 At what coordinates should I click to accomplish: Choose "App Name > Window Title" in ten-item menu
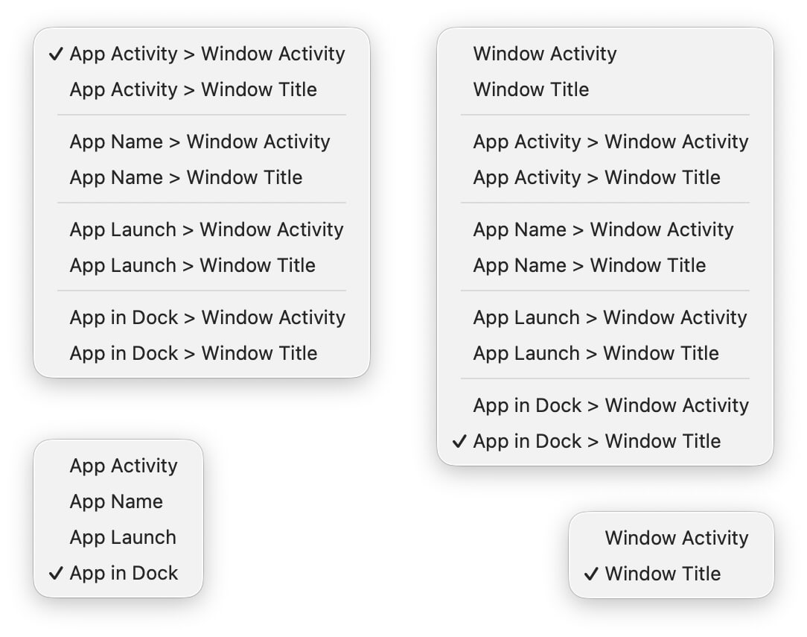pos(589,265)
